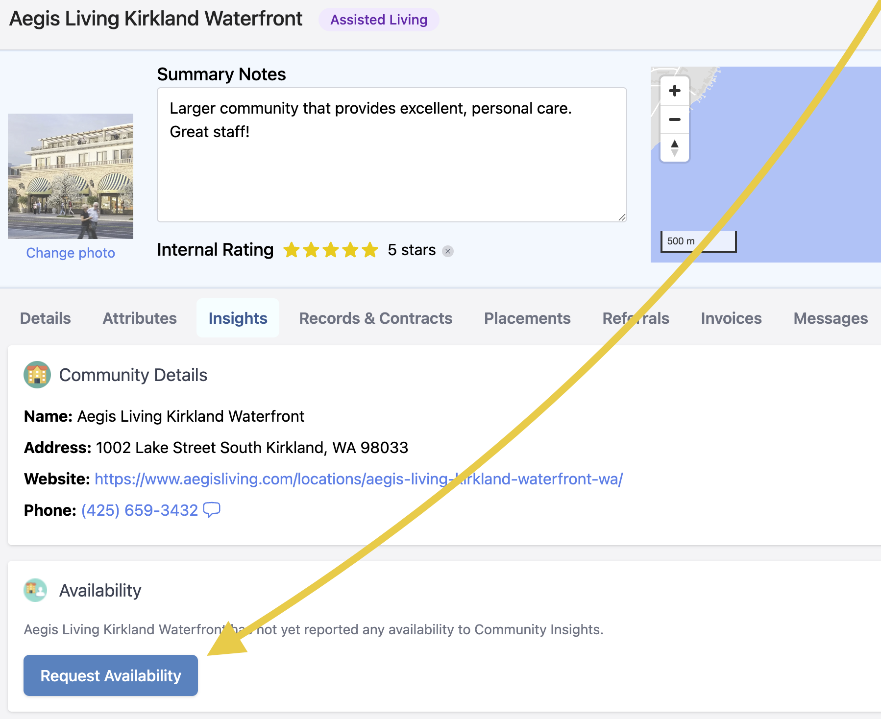881x719 pixels.
Task: Open the Details tab
Action: click(x=46, y=318)
